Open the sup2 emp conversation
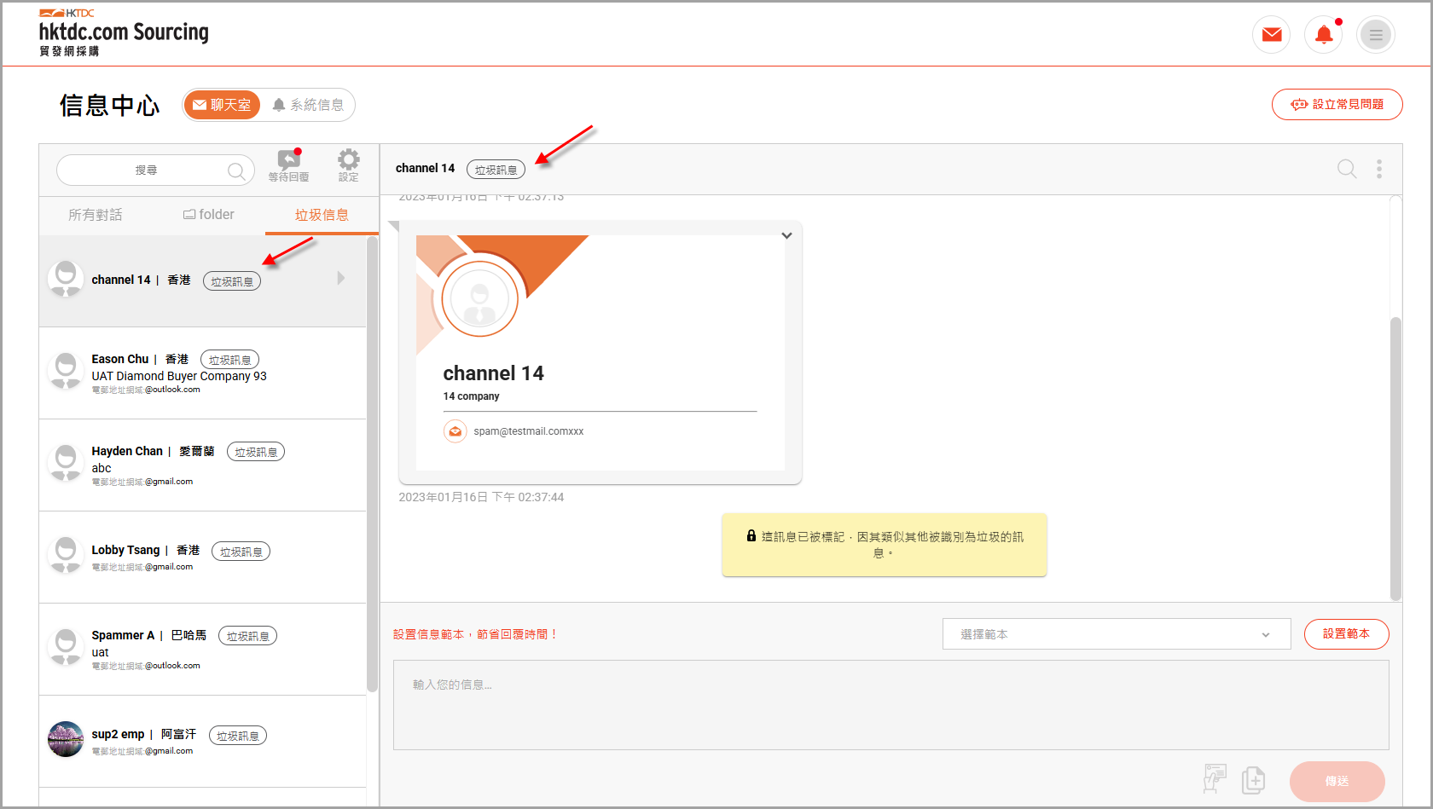1433x809 pixels. click(203, 741)
